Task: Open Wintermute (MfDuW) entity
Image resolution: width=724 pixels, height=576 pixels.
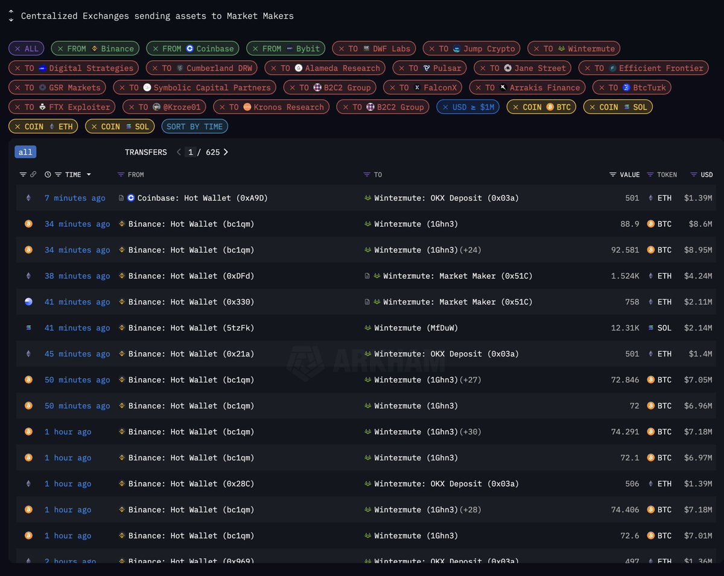Action: tap(416, 328)
